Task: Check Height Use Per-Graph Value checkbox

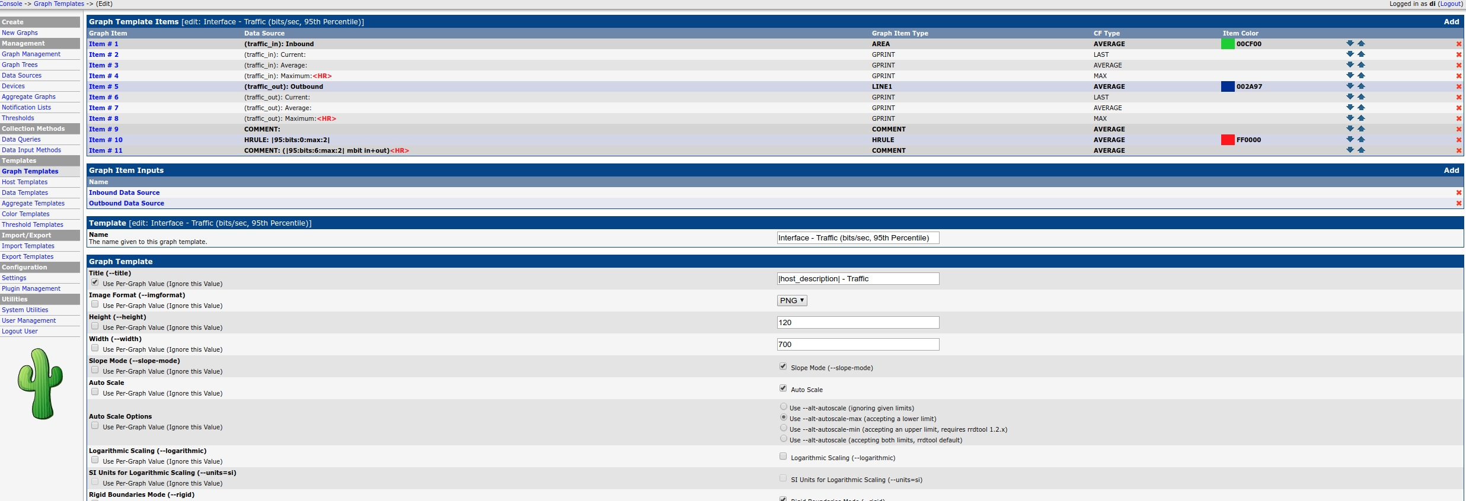Action: [95, 326]
